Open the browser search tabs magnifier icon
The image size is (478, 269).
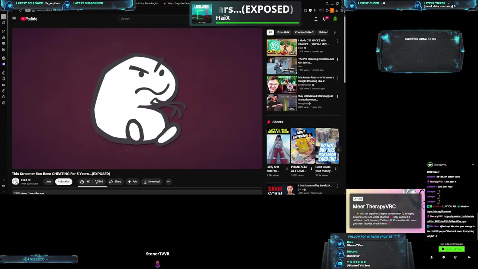[x=327, y=3]
